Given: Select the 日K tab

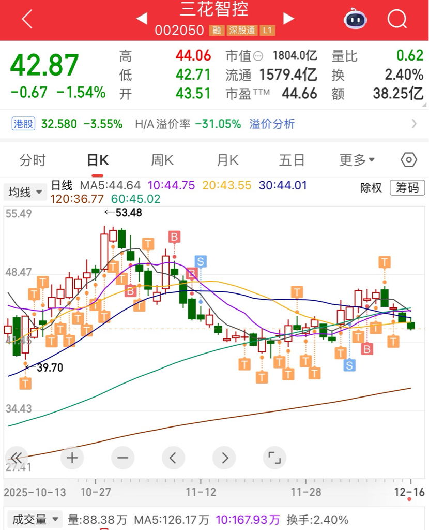Looking at the screenshot, I should [x=98, y=160].
